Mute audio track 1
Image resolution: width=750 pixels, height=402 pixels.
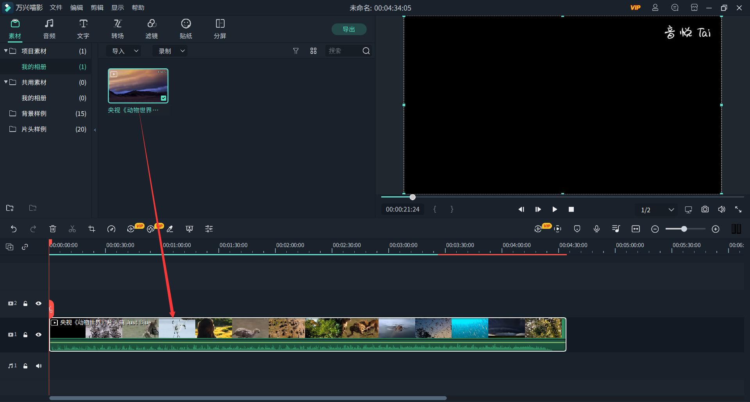(39, 366)
